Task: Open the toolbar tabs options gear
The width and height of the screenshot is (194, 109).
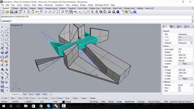Action: click(x=193, y=8)
